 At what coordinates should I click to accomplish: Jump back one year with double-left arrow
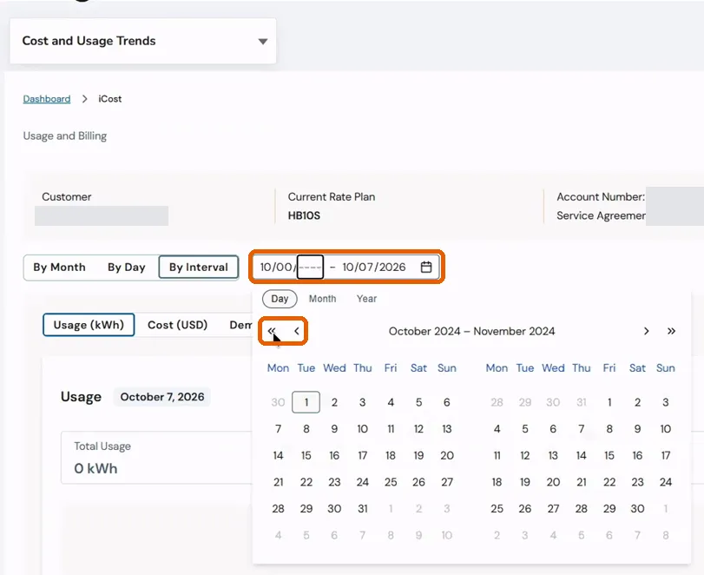pos(271,331)
